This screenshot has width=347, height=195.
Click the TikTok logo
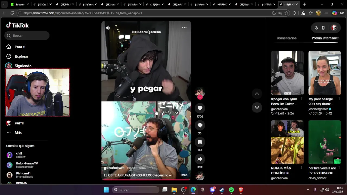[17, 25]
